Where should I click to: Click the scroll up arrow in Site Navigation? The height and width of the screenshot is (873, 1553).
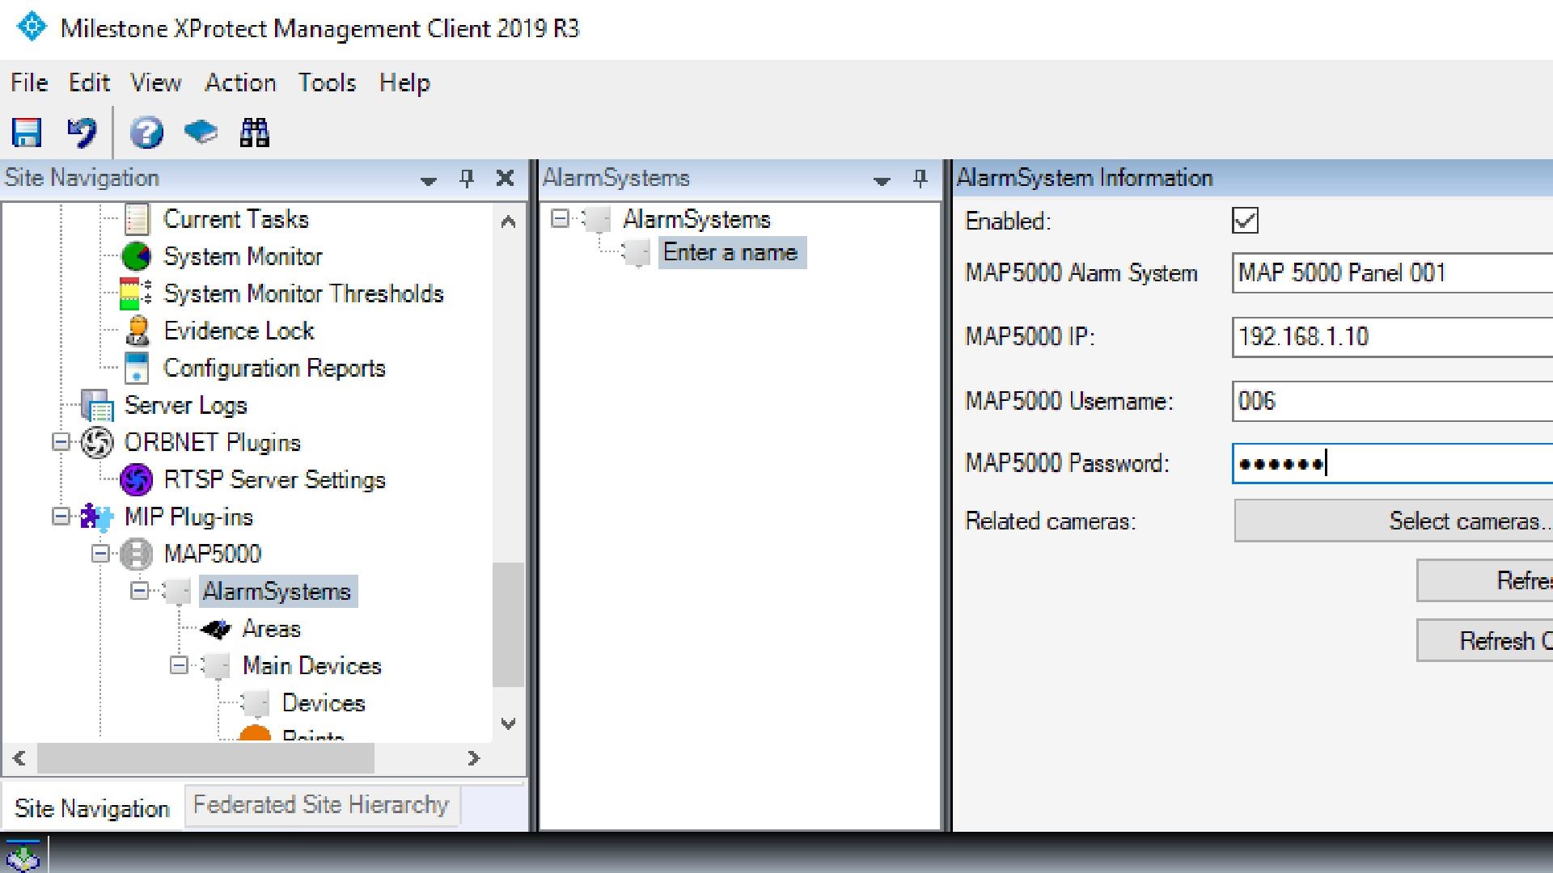pos(508,221)
